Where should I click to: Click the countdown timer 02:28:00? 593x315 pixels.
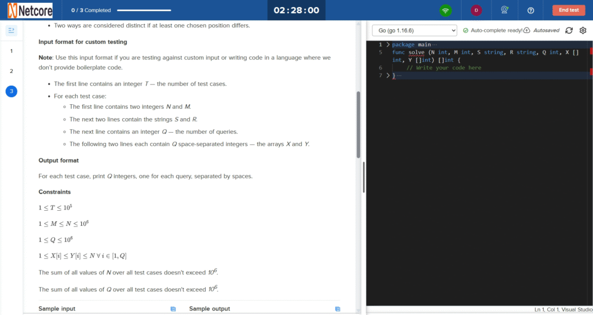pos(296,10)
